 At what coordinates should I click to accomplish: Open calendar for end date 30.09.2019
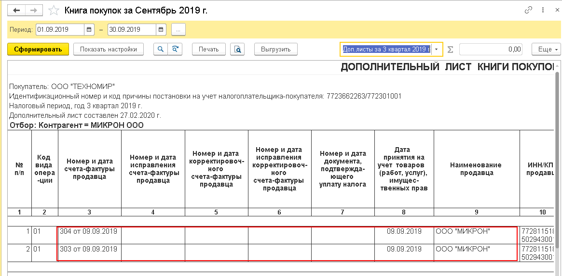pos(161,30)
